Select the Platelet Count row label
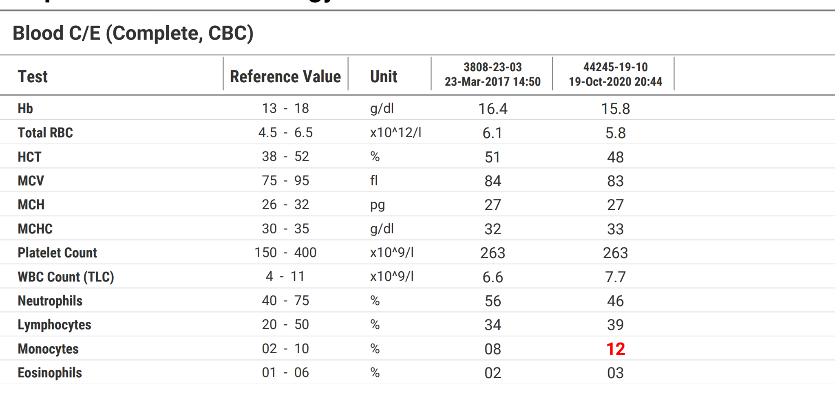The height and width of the screenshot is (398, 835). [57, 253]
